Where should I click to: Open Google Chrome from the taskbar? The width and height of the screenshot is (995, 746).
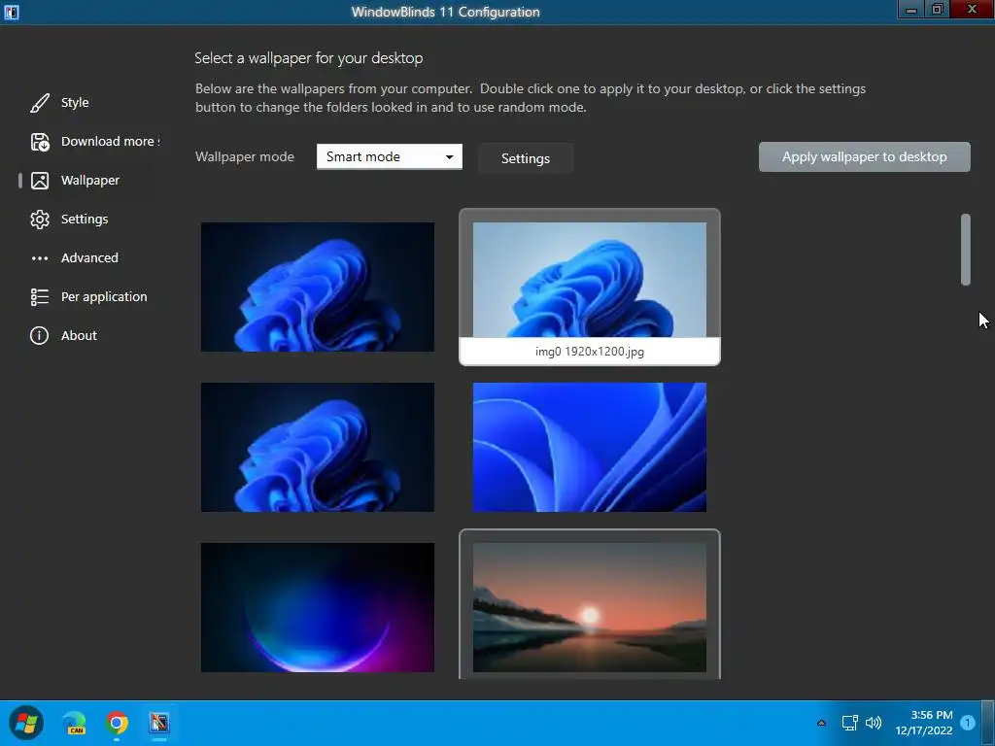click(117, 723)
